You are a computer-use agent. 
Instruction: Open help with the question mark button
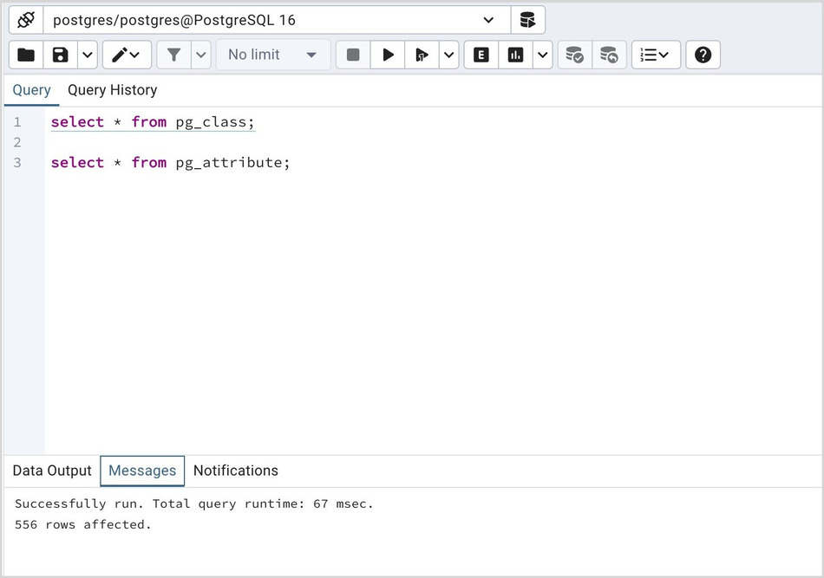[x=703, y=55]
